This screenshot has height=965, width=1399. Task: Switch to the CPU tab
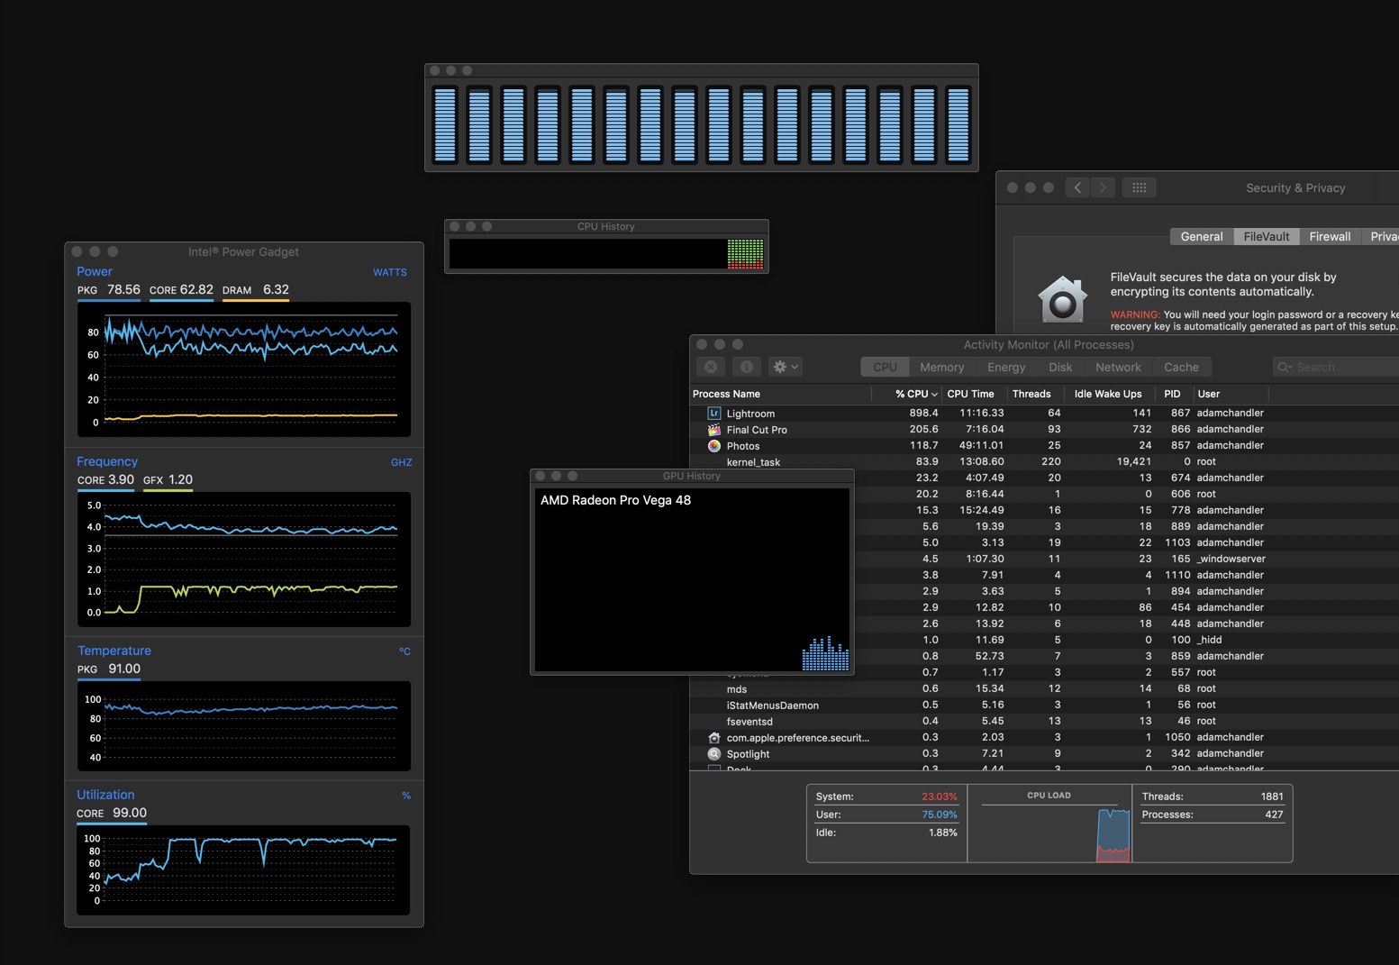click(x=885, y=368)
